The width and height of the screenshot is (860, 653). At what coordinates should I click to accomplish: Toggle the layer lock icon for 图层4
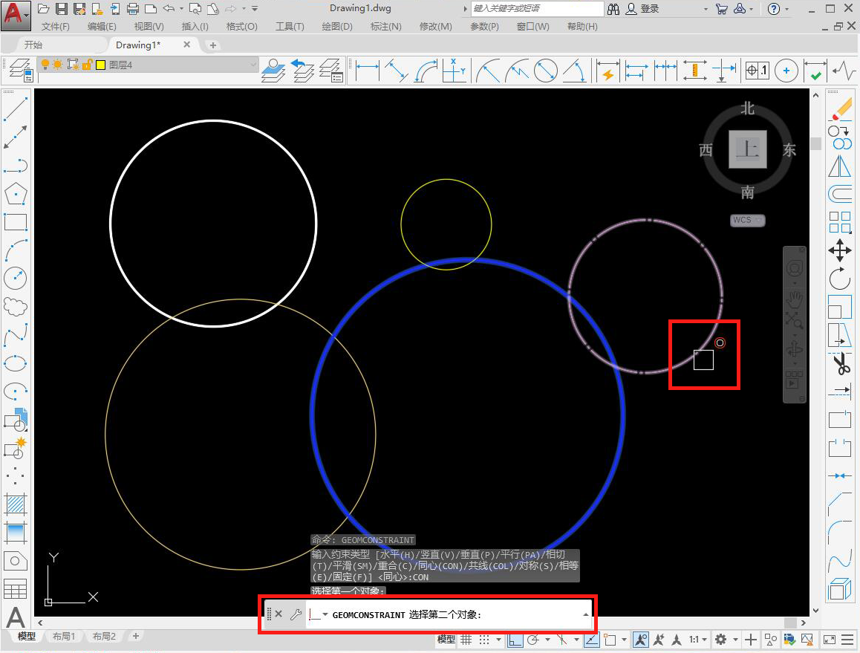click(x=86, y=65)
